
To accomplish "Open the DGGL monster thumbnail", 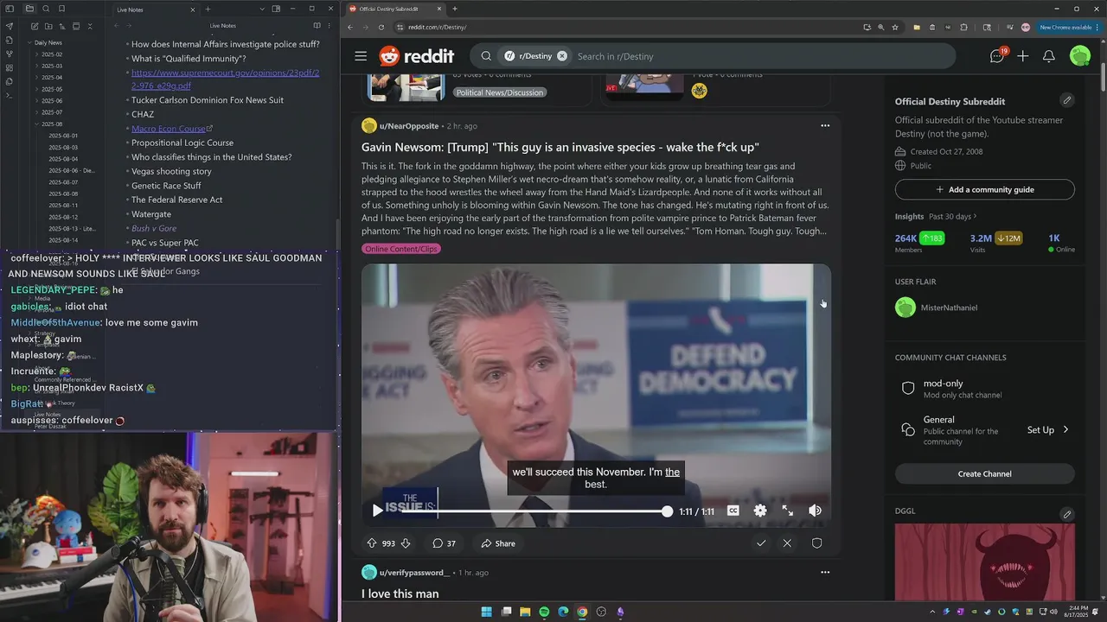I will [x=985, y=562].
